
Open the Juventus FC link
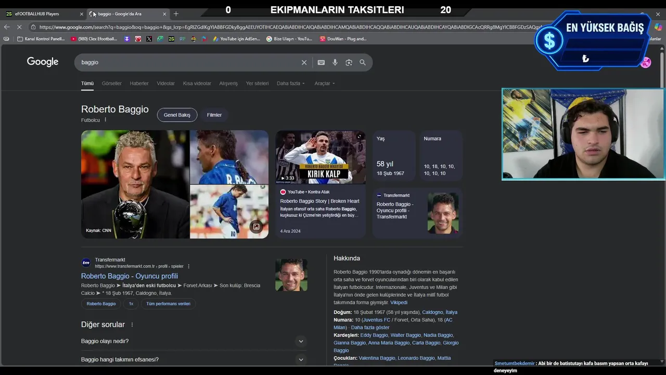click(x=376, y=320)
